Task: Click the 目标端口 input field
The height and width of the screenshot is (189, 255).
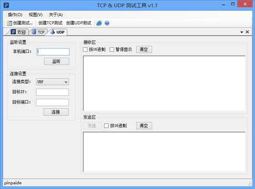Action: point(52,103)
